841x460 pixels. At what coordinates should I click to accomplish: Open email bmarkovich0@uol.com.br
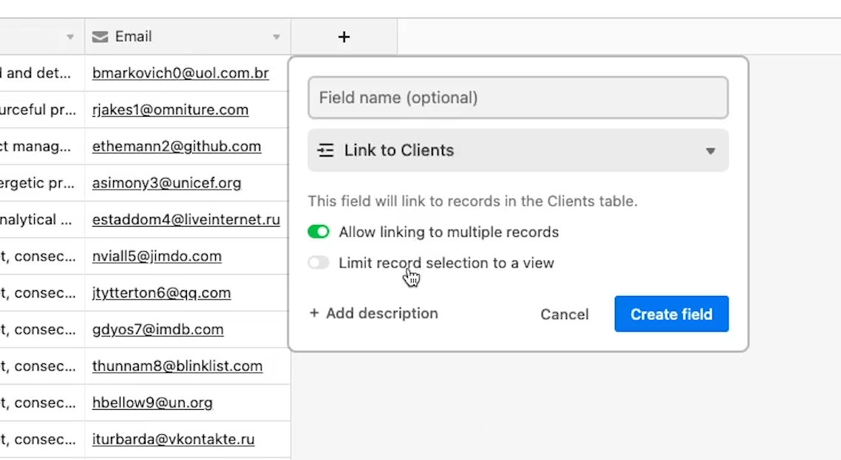180,73
